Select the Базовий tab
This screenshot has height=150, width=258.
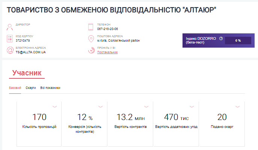coord(15,88)
